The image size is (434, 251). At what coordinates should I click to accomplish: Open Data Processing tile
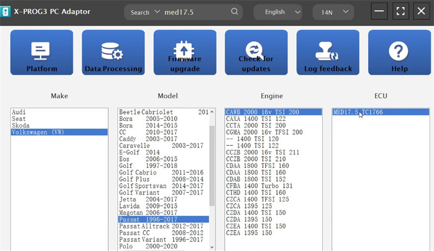[x=113, y=52]
